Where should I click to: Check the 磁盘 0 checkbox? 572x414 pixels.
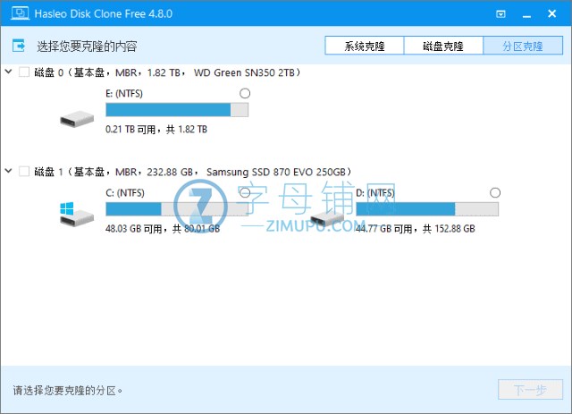pyautogui.click(x=24, y=72)
